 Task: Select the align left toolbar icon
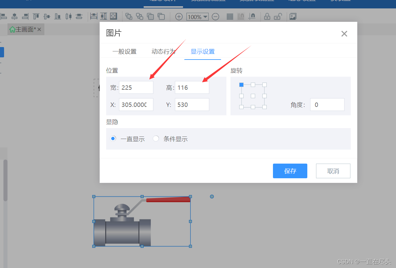click(4, 16)
